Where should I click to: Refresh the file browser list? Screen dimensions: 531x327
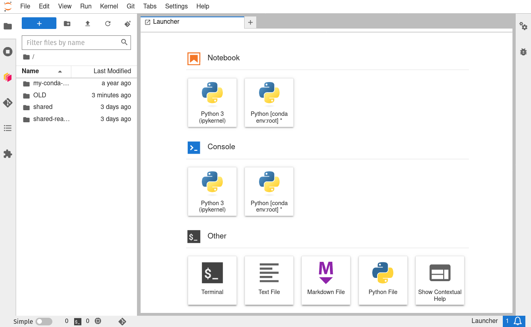(x=108, y=24)
